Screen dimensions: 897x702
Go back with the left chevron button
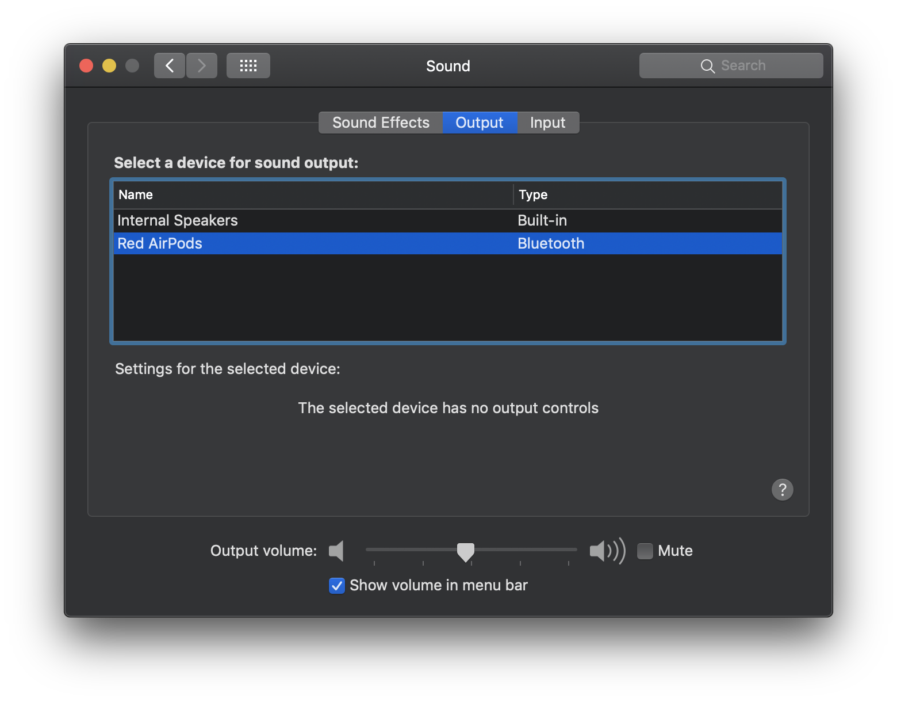[170, 66]
